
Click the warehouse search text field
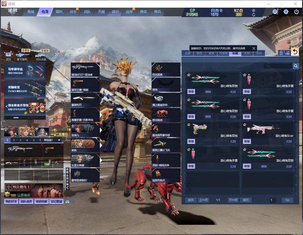pyautogui.click(x=278, y=66)
